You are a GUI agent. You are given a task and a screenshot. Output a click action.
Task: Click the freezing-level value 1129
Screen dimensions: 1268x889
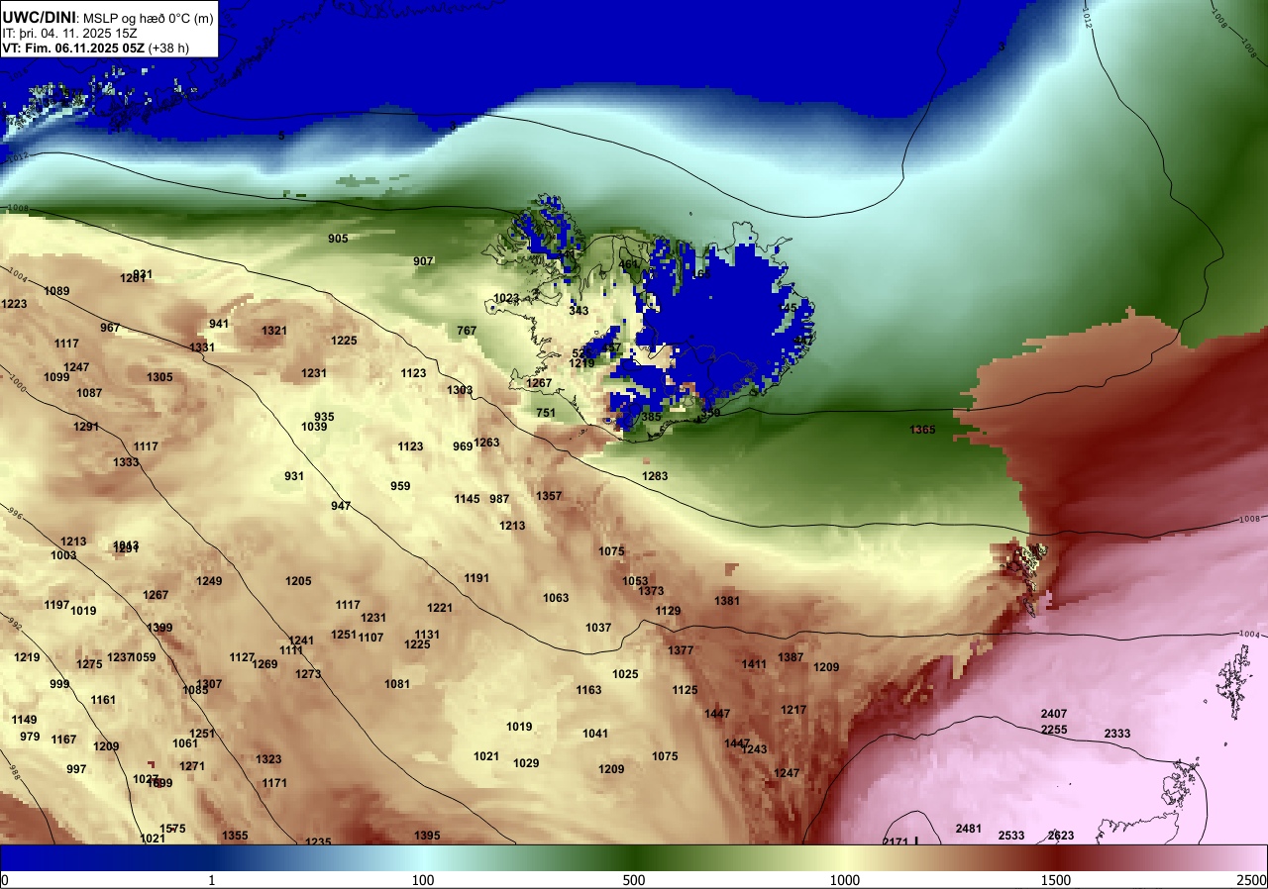pyautogui.click(x=668, y=611)
